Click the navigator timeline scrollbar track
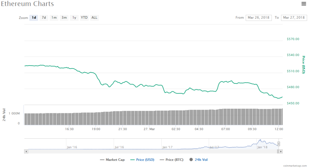This screenshot has height=168, width=309. (x=151, y=151)
